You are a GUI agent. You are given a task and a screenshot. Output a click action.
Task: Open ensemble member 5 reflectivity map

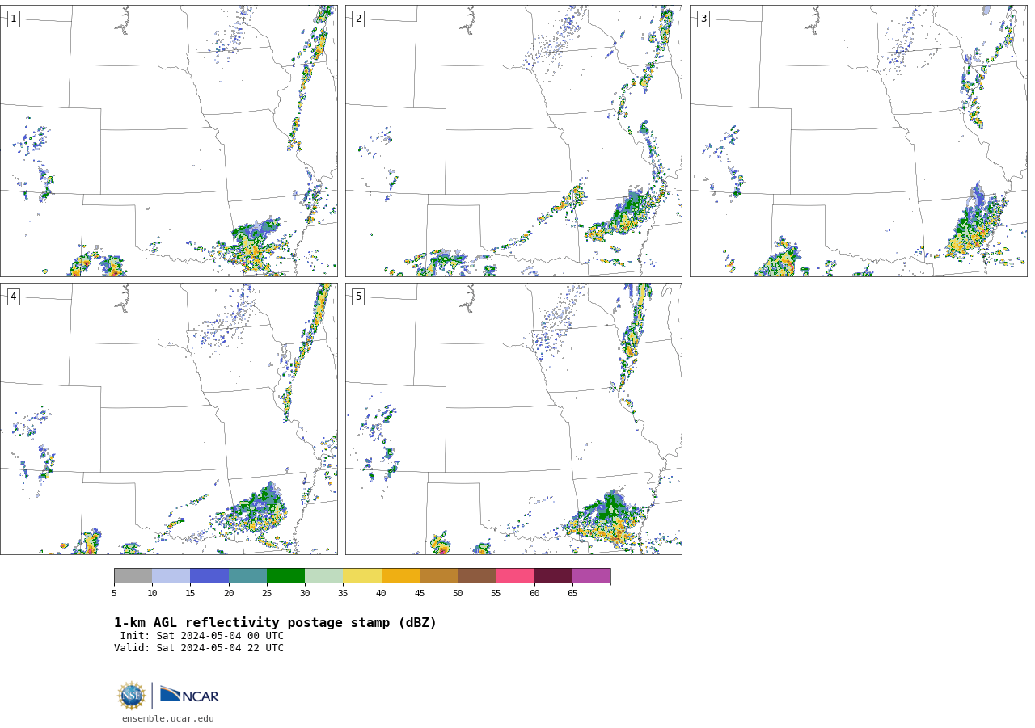point(513,419)
